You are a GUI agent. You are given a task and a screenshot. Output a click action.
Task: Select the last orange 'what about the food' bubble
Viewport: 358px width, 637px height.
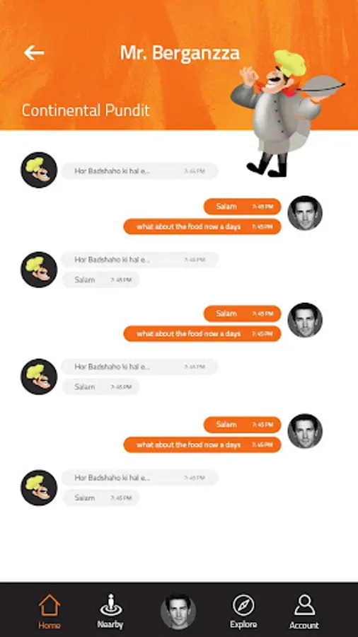pos(202,445)
